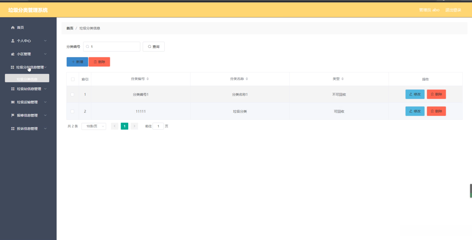The width and height of the screenshot is (472, 240).
Task: Click 修改 for row 11111
Action: click(415, 111)
